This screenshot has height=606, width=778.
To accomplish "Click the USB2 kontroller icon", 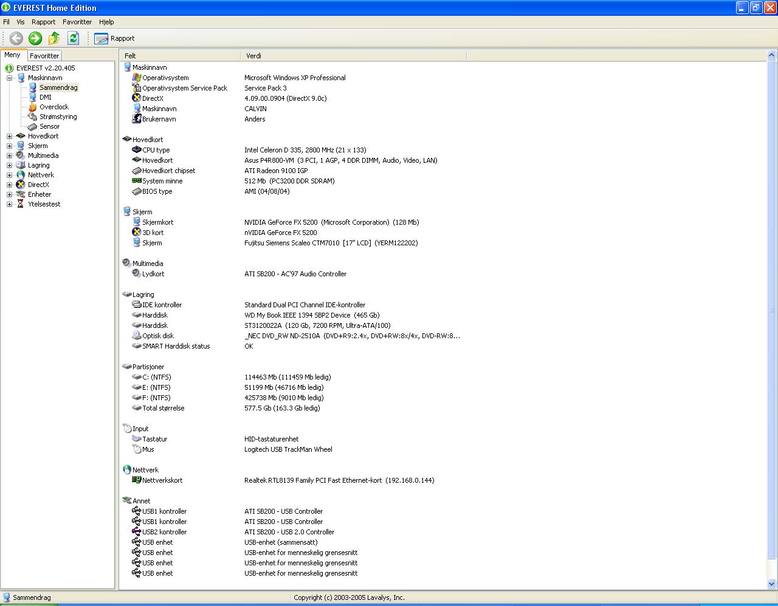I will point(137,531).
